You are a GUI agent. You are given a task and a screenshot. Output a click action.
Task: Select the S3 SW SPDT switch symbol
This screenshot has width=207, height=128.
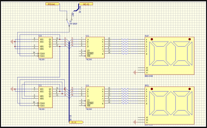point(69,23)
